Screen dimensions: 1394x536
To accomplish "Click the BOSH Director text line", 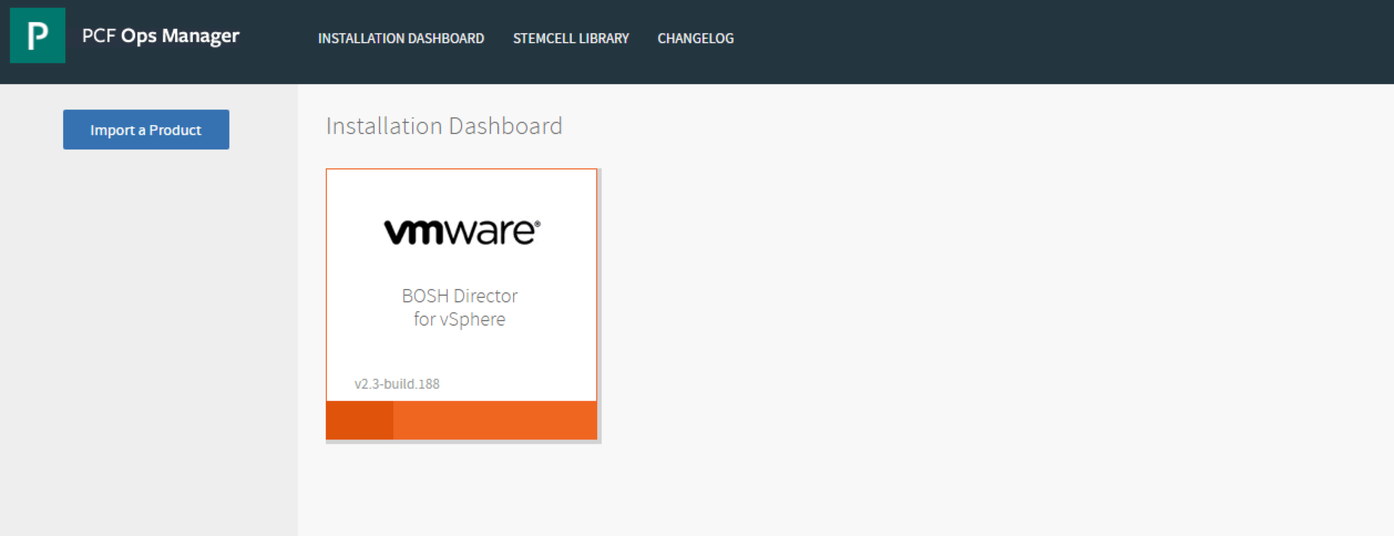I will pos(459,296).
